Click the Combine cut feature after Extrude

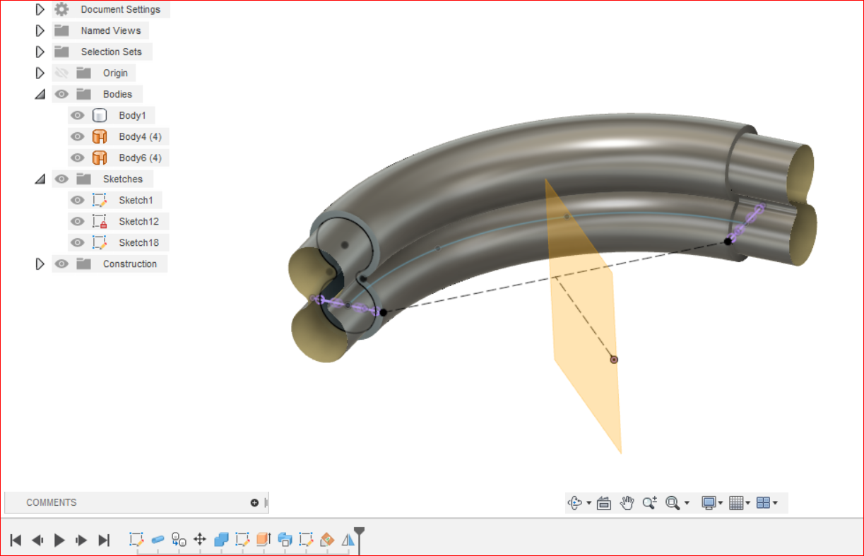[285, 540]
